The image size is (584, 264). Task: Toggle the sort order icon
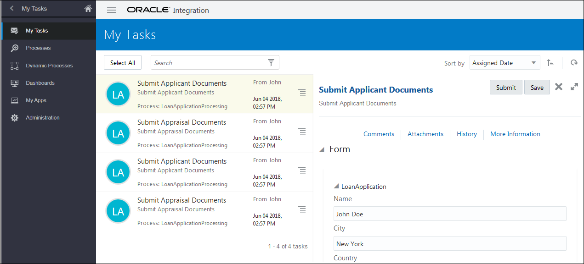coord(550,63)
